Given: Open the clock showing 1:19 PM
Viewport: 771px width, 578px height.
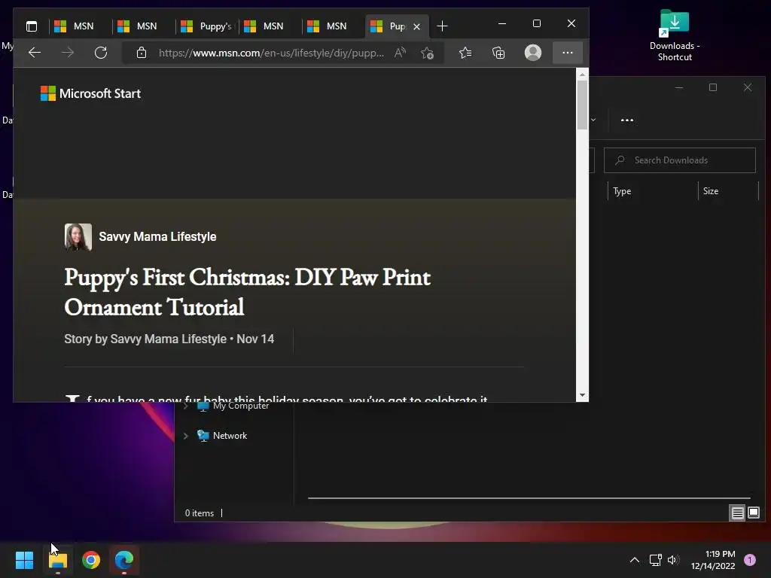Looking at the screenshot, I should [713, 560].
